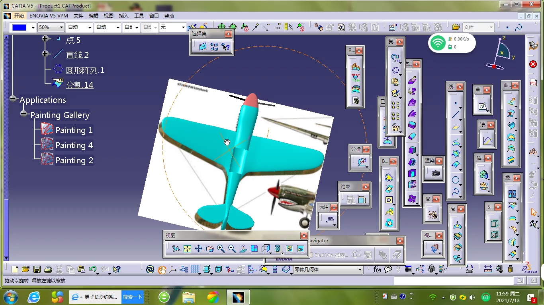Open the 文件 menu in the menu bar
This screenshot has width=544, height=305.
tap(78, 16)
